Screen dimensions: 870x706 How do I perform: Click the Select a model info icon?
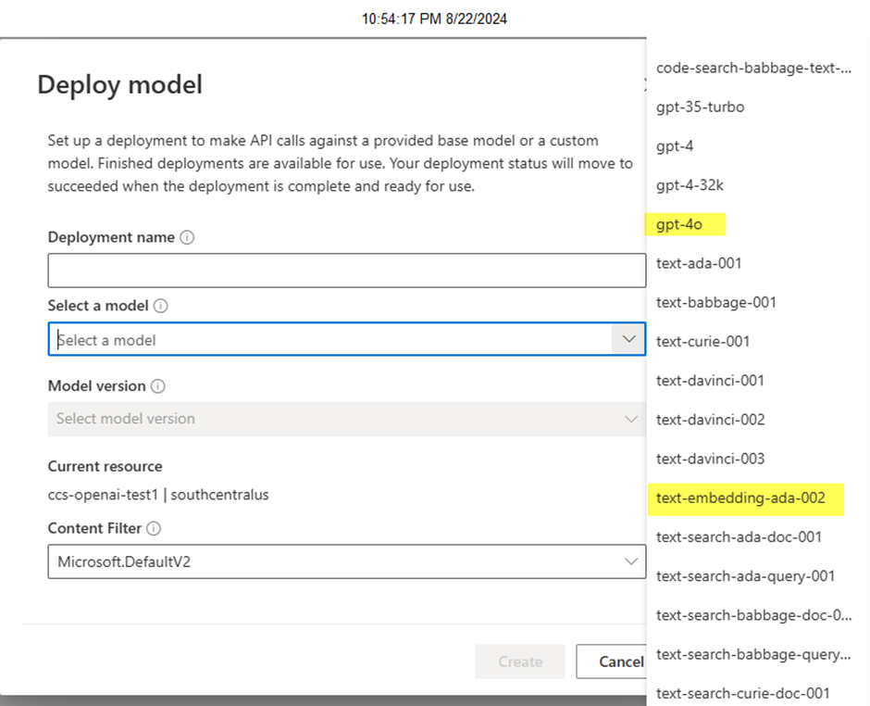tap(161, 306)
